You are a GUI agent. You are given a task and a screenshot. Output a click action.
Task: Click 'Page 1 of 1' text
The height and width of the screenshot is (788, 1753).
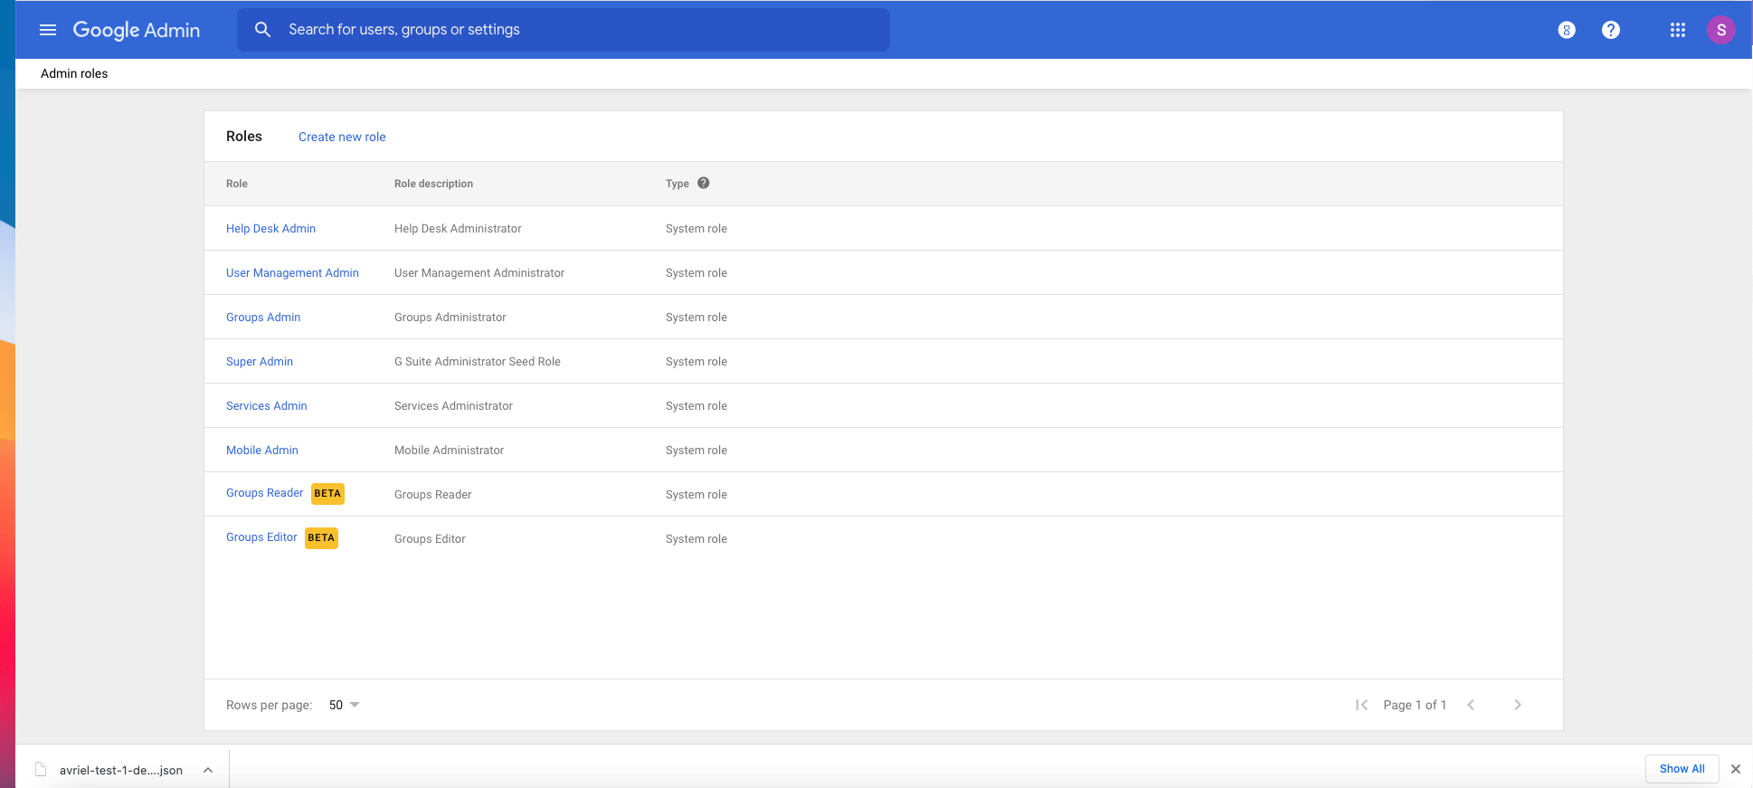1415,705
